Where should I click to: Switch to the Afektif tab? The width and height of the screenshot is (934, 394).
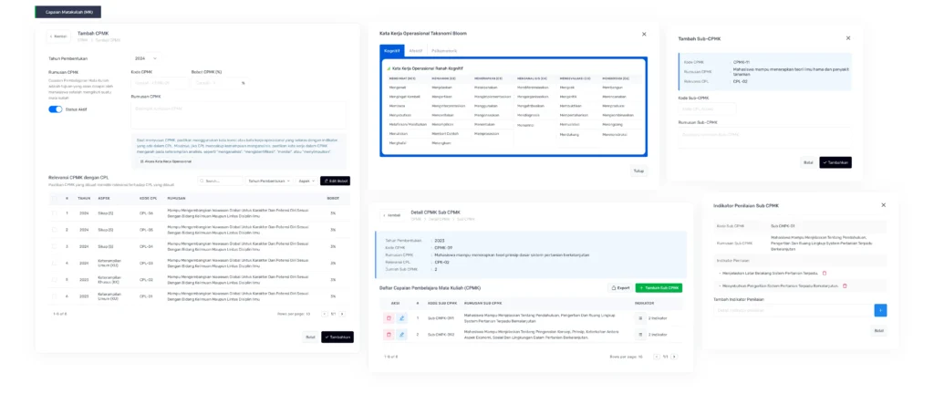416,51
